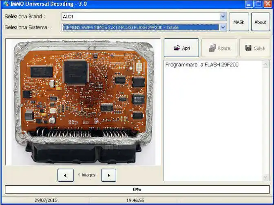Click the time 19.46.55 in status bar
This screenshot has width=274, height=205.
[x=135, y=200]
